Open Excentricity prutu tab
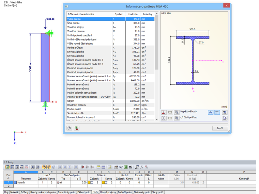This screenshot has height=194, width=259. (67, 192)
